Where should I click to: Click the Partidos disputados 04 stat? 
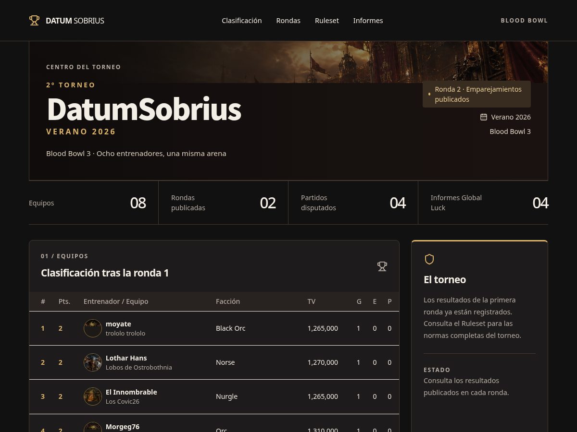[x=353, y=203]
